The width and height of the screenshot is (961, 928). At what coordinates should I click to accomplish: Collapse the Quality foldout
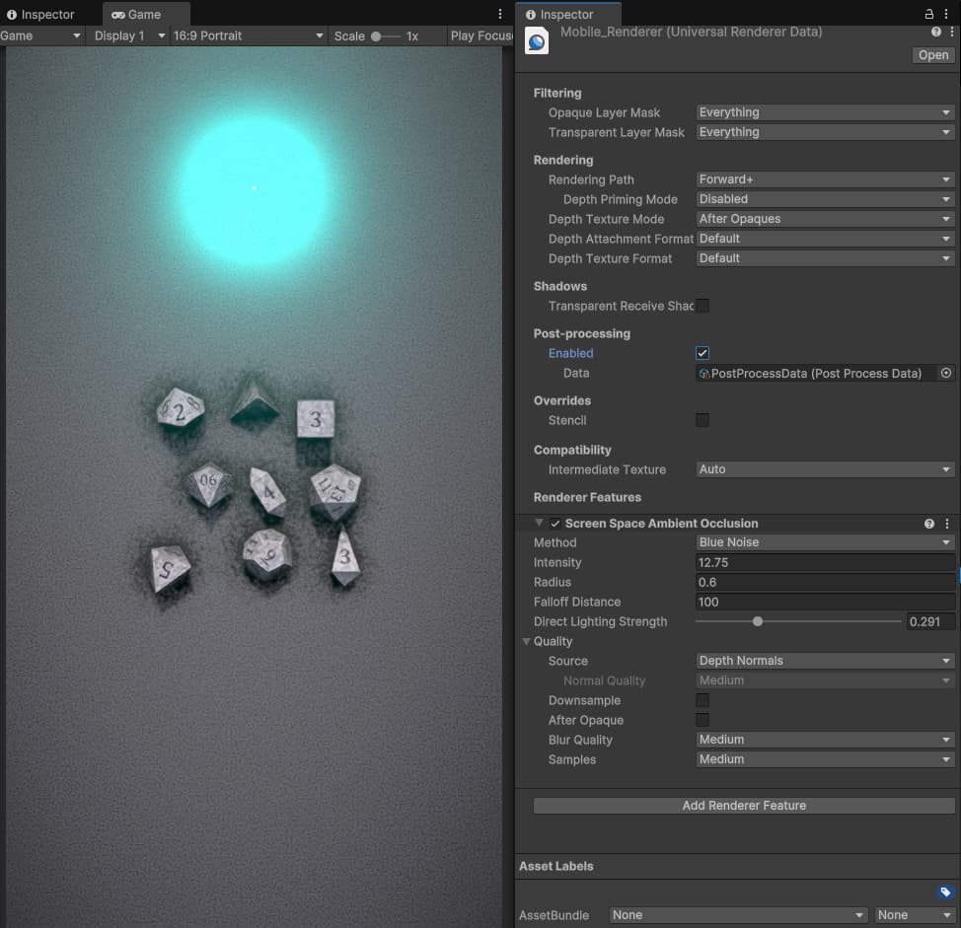[x=526, y=641]
